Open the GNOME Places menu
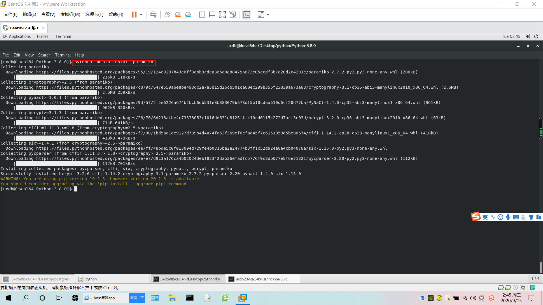 click(x=43, y=36)
